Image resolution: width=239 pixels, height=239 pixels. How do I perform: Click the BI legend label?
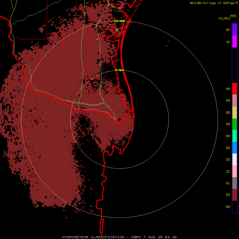click(x=228, y=195)
